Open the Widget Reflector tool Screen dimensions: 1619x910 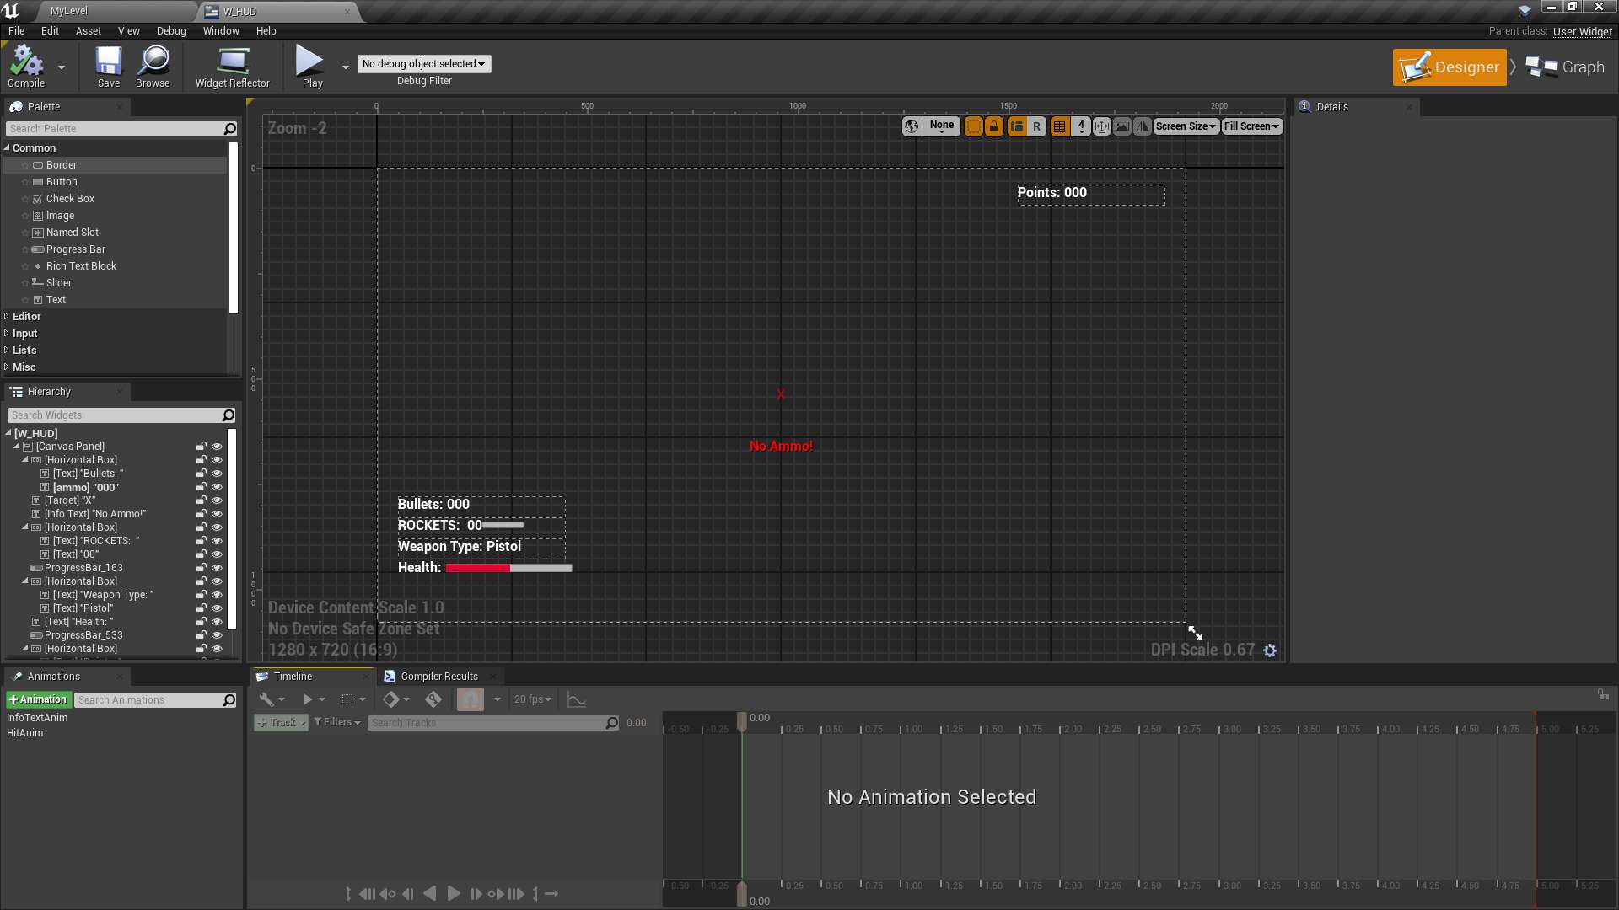click(x=233, y=67)
